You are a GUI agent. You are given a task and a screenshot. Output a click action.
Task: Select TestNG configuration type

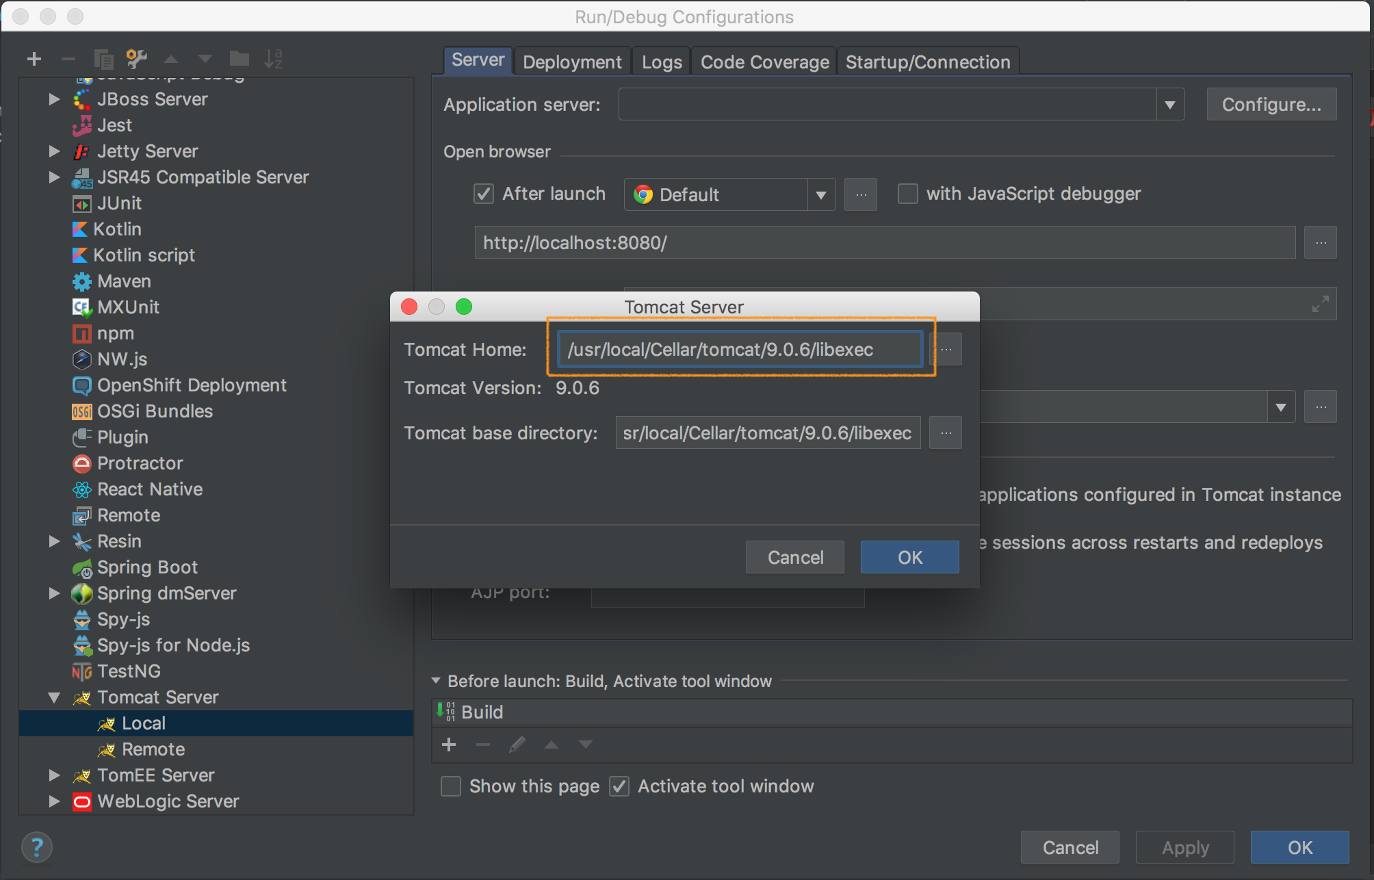coord(128,671)
